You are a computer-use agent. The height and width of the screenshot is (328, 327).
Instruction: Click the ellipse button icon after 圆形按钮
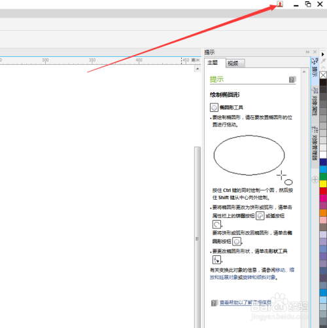237,242
